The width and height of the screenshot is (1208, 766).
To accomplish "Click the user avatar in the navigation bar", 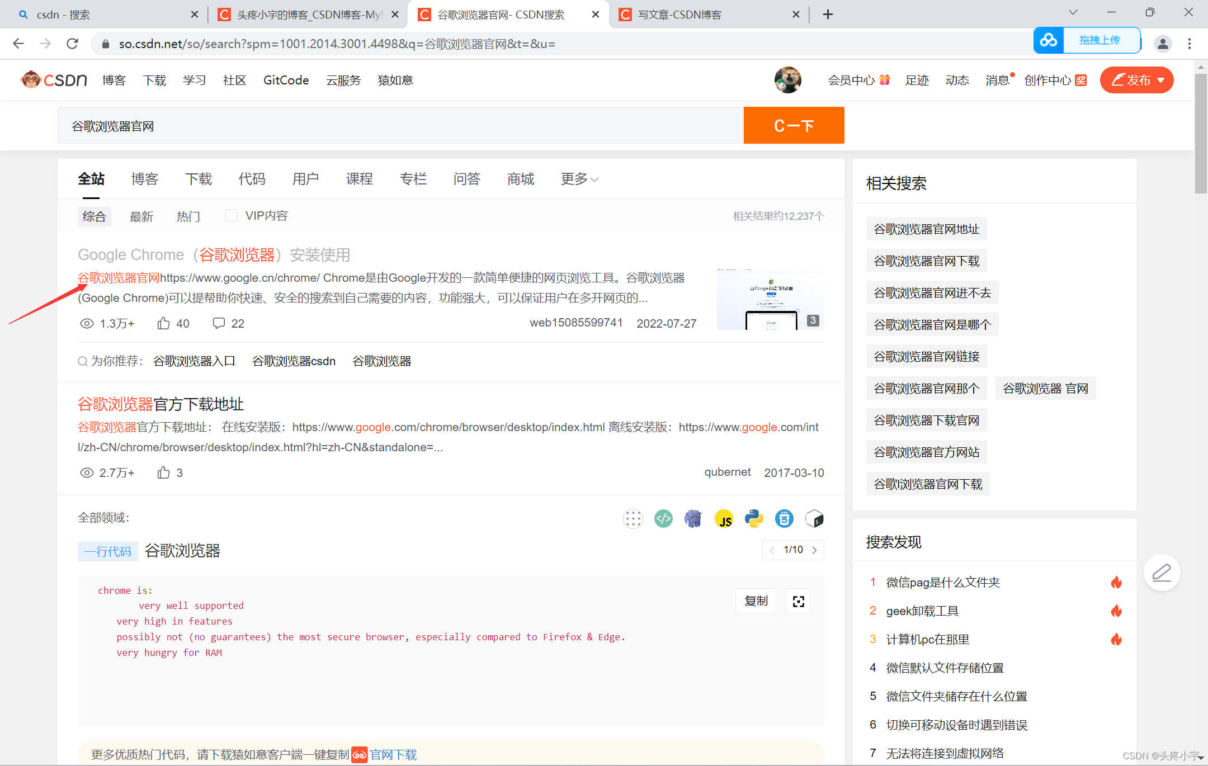I will coord(787,79).
